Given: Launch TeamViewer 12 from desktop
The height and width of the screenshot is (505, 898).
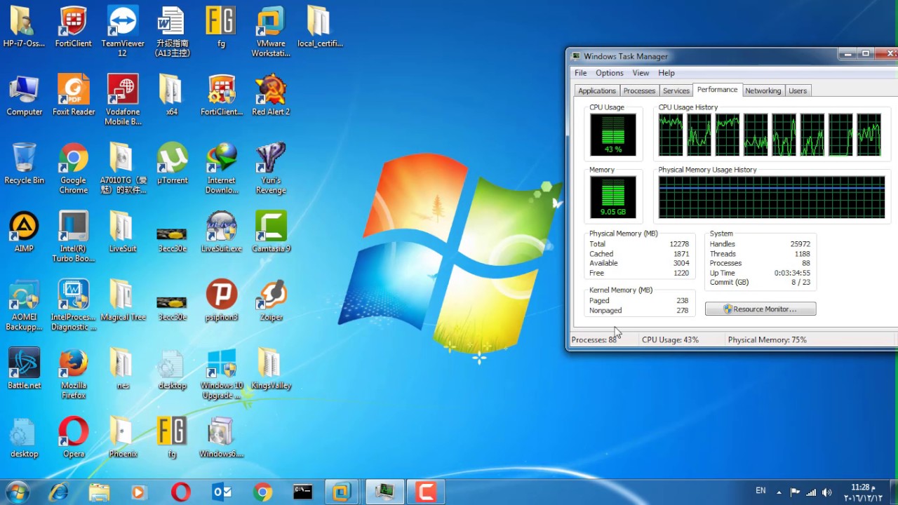Looking at the screenshot, I should click(123, 32).
